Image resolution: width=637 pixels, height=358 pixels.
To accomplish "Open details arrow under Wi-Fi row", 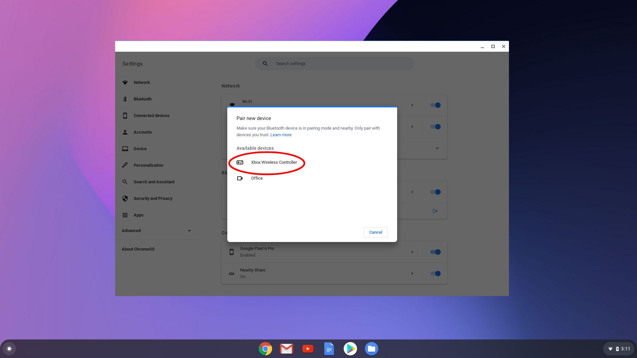I will click(x=412, y=127).
